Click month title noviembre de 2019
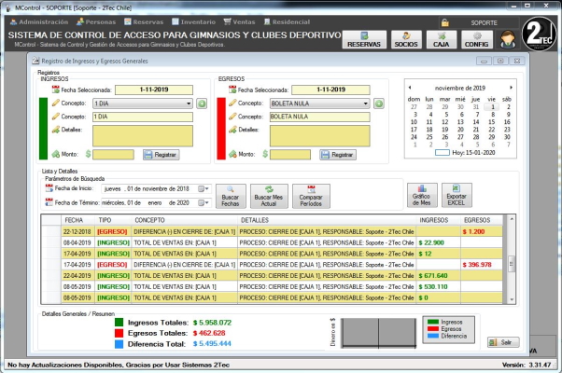This screenshot has height=373, width=562. (460, 88)
